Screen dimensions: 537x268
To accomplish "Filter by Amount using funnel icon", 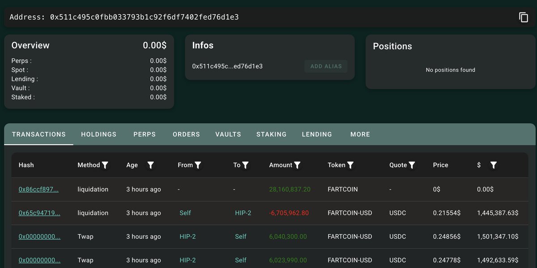I will (297, 165).
